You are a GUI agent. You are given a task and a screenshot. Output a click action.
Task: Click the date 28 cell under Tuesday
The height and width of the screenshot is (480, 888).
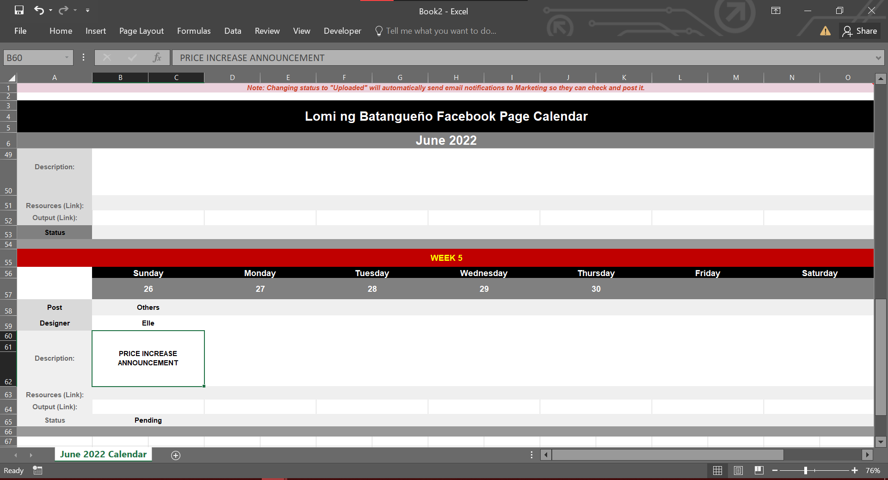[x=372, y=289]
